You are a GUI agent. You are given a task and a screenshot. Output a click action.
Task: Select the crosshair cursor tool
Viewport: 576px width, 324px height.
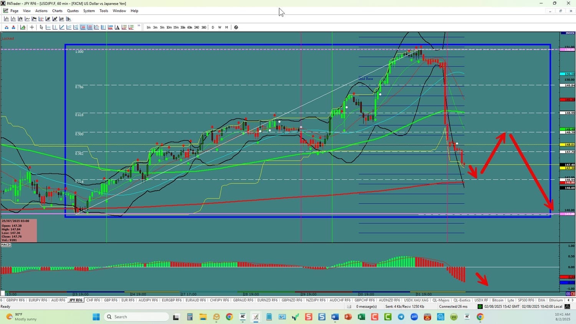click(32, 27)
